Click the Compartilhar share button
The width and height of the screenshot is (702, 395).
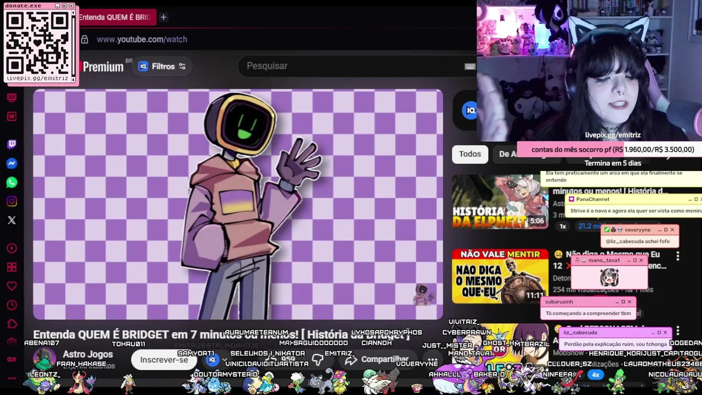point(377,360)
